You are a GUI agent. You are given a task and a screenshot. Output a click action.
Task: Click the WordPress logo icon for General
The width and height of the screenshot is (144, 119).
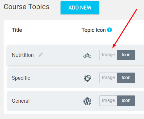[87, 101]
